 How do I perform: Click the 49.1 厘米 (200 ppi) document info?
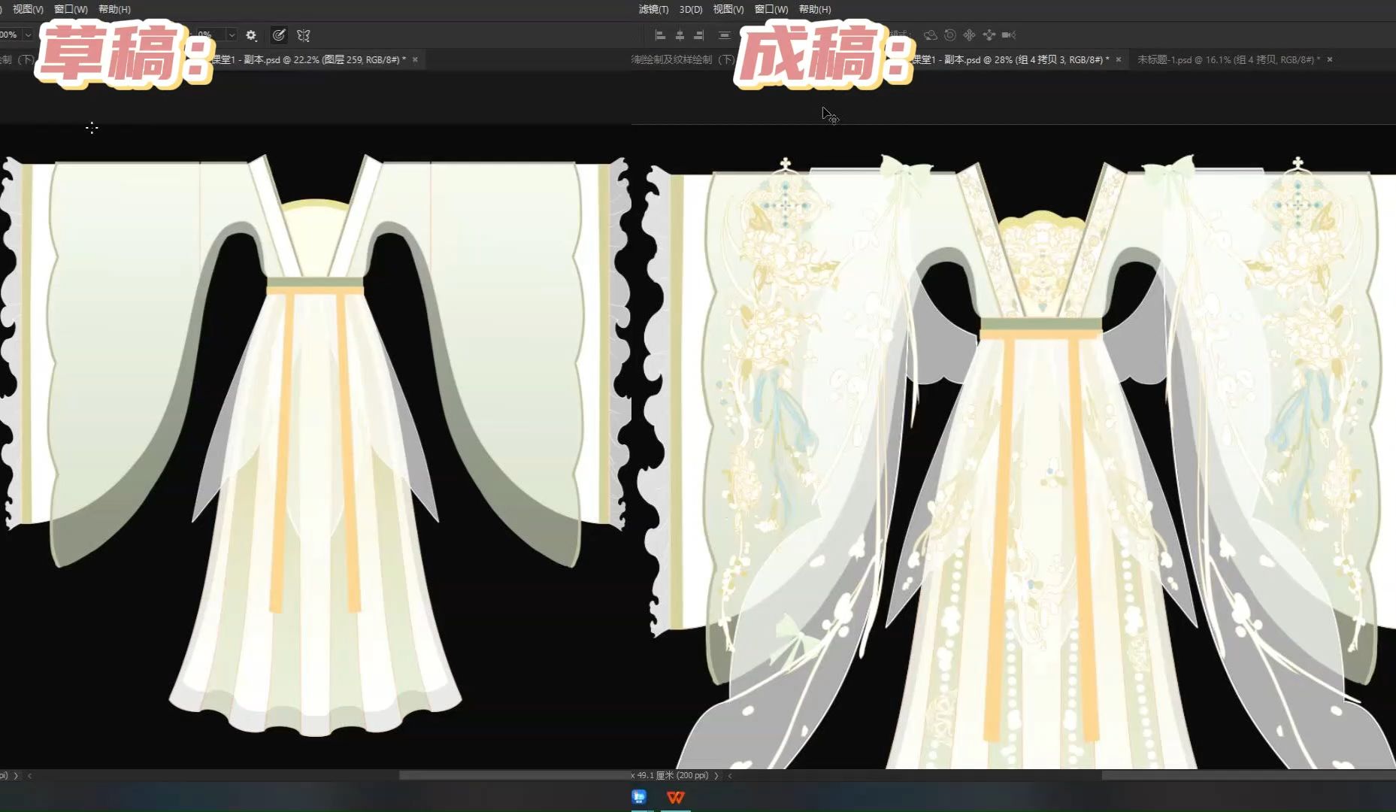(x=669, y=775)
